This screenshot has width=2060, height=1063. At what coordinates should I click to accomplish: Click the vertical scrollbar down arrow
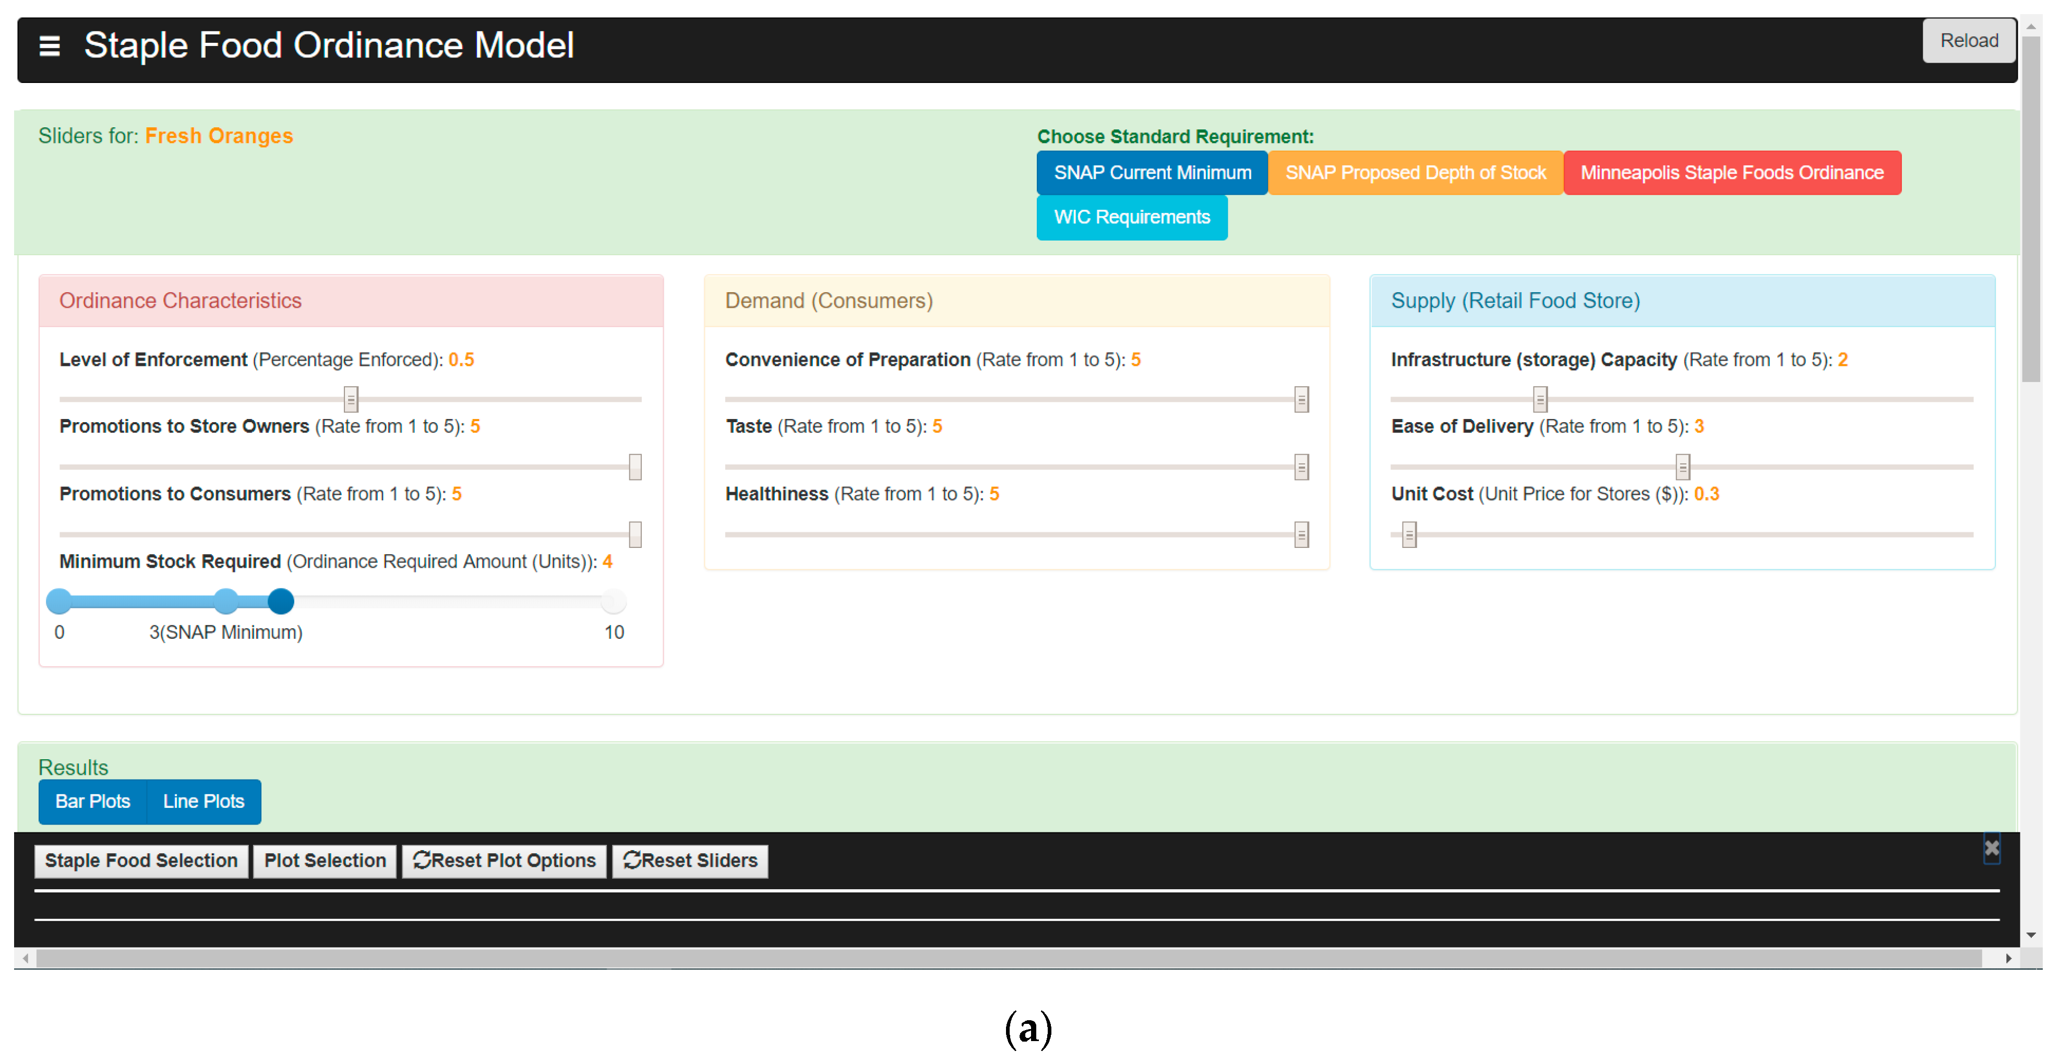2030,935
